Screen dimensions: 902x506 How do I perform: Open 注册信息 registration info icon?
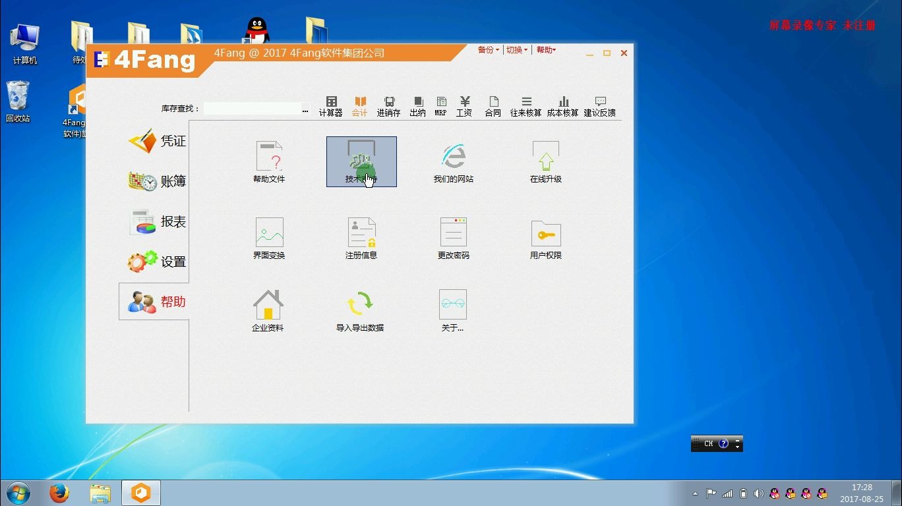pyautogui.click(x=361, y=238)
